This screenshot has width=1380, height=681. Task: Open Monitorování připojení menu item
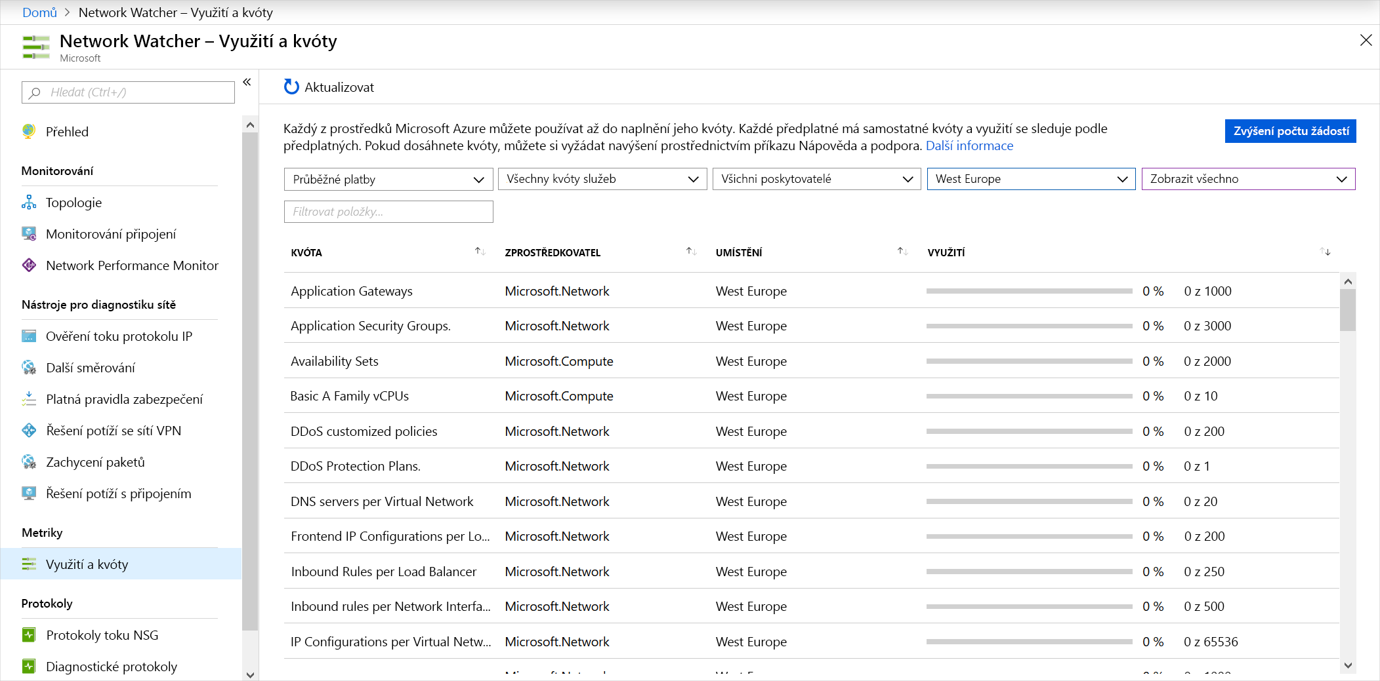111,234
